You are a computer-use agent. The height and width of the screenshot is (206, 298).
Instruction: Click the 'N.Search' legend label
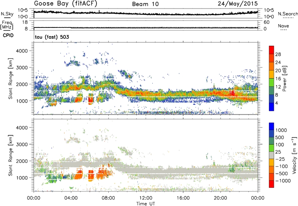point(288,14)
